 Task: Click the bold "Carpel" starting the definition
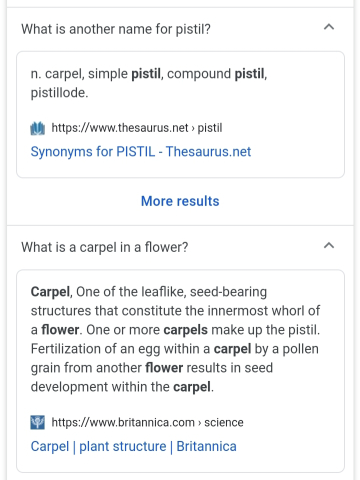tap(51, 291)
